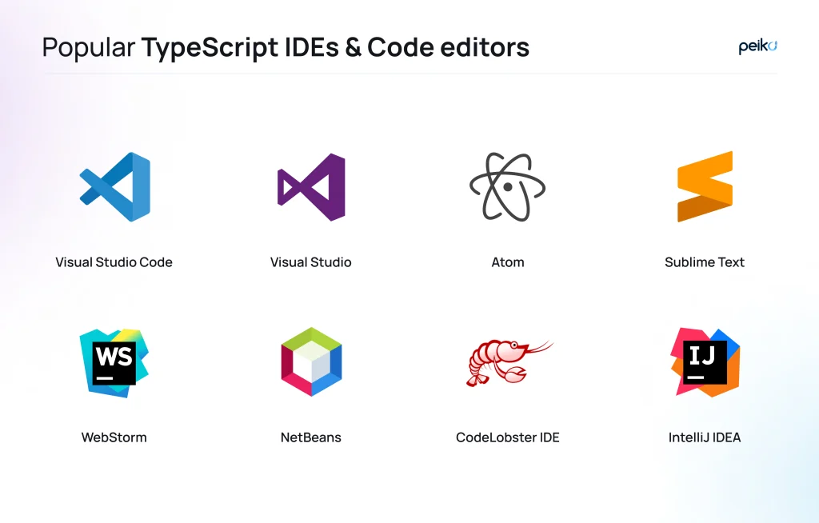Select the purple Visual Studio logo
Screen dimensions: 819x523
click(311, 187)
